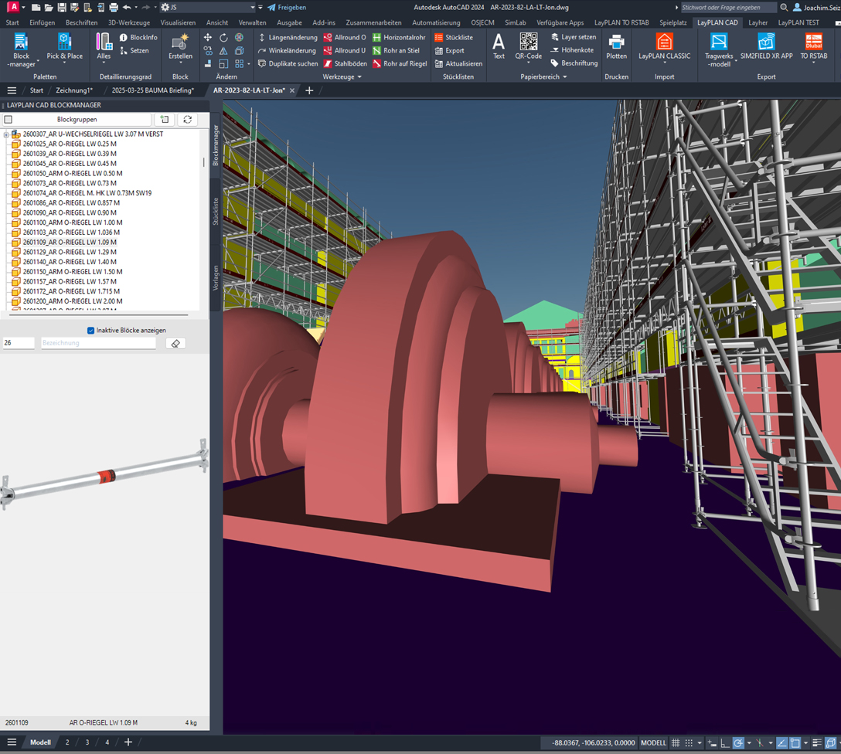Tick the checkbox beside Blockgruppen

tap(9, 120)
